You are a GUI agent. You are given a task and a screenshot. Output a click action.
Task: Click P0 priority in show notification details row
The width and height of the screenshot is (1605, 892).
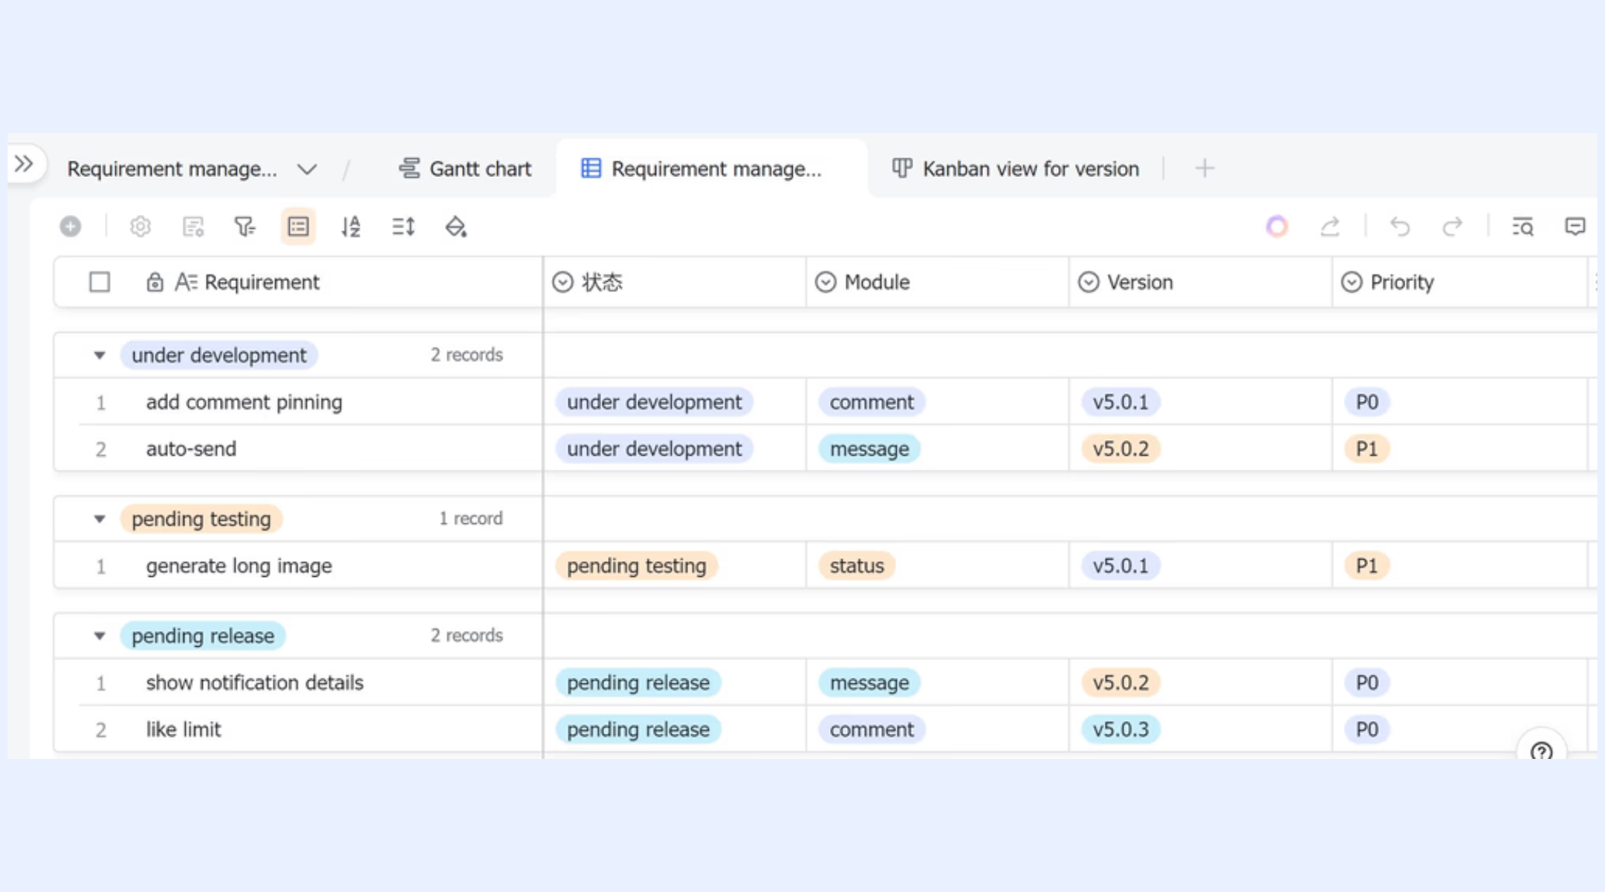(1367, 682)
